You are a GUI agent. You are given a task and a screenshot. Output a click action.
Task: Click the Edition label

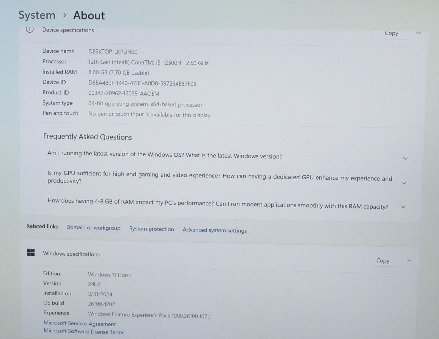(x=52, y=273)
